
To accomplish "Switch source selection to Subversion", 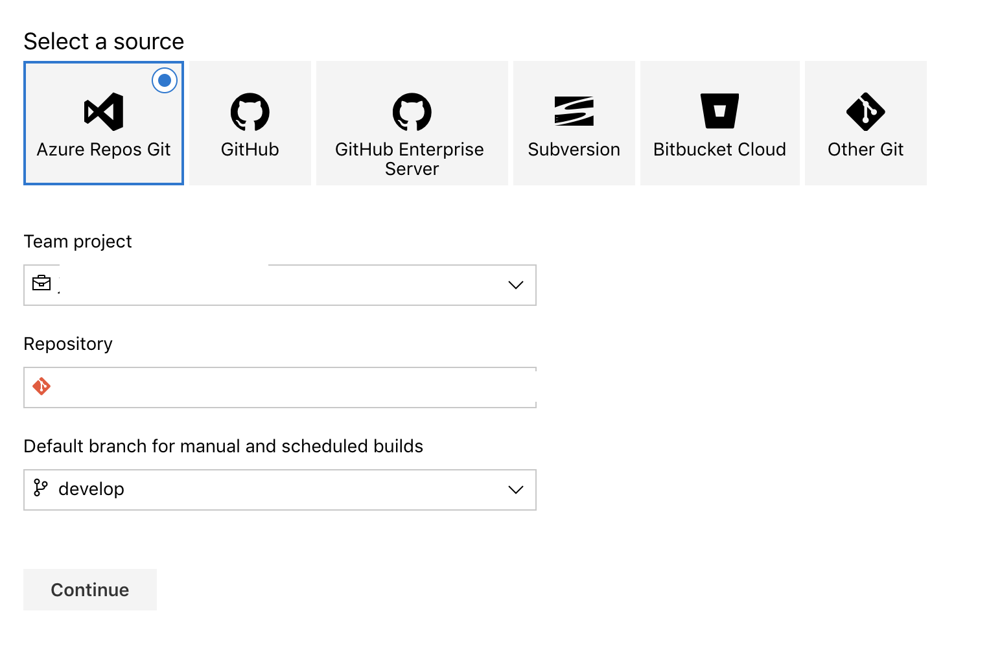I will coord(574,123).
